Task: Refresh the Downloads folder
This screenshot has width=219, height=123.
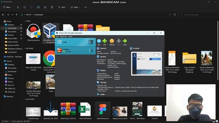Action: pos(175,15)
